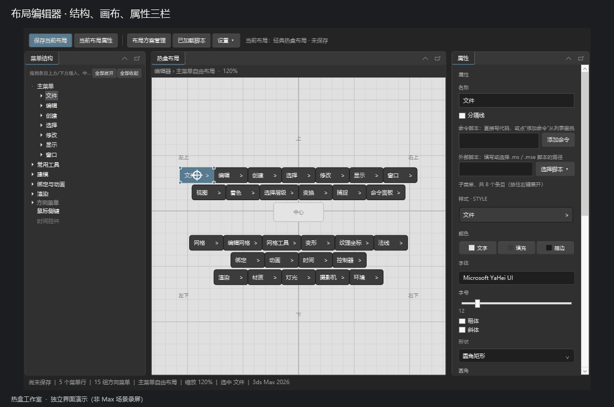Image resolution: width=614 pixels, height=407 pixels.
Task: Select 方向菜单 tree item
Action: click(x=48, y=202)
